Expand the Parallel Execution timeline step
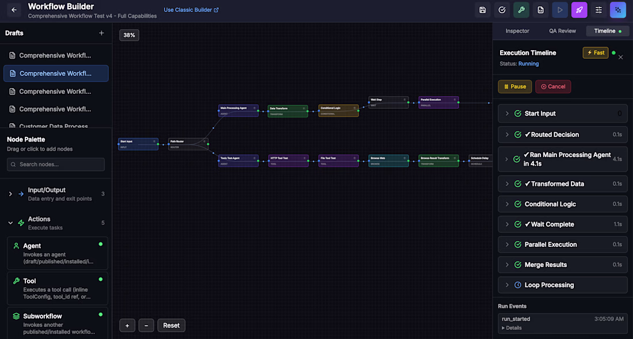 pos(563,245)
